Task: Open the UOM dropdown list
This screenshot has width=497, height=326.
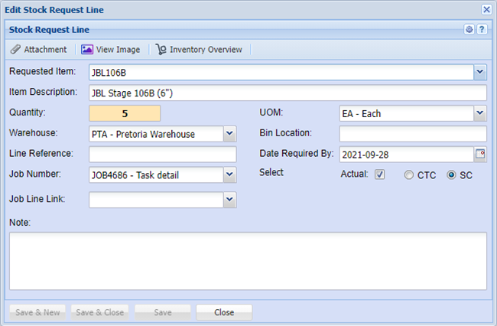Action: click(479, 113)
